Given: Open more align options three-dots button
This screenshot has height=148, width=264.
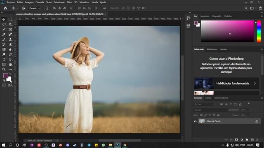Looking at the screenshot, I should click(x=104, y=8).
